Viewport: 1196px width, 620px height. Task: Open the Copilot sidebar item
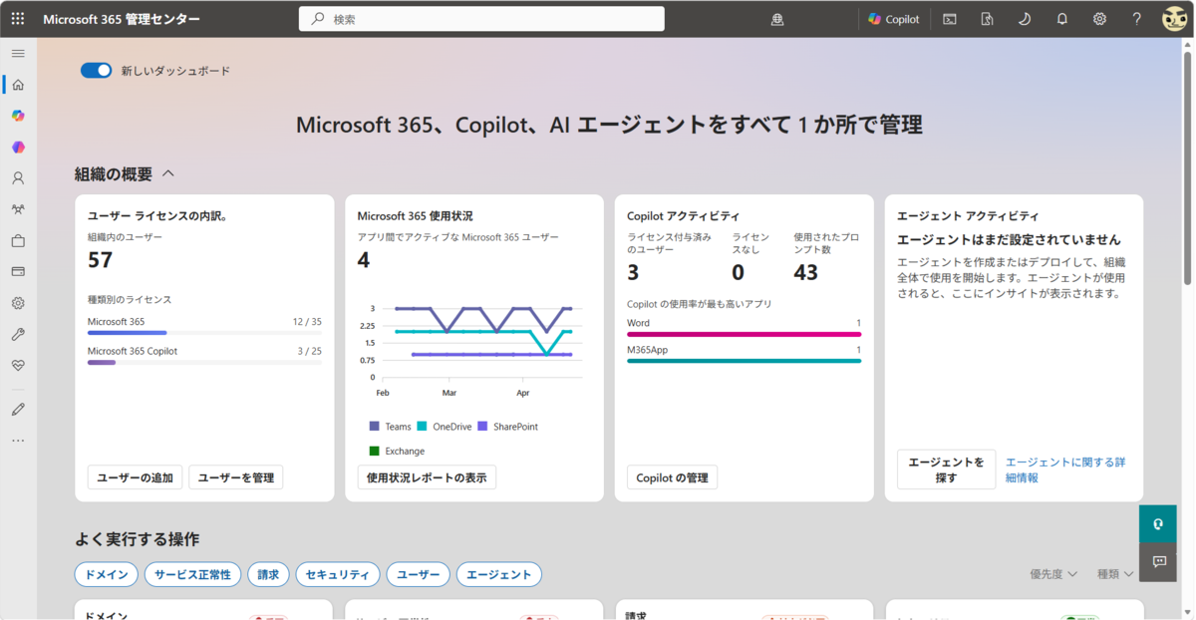(18, 116)
